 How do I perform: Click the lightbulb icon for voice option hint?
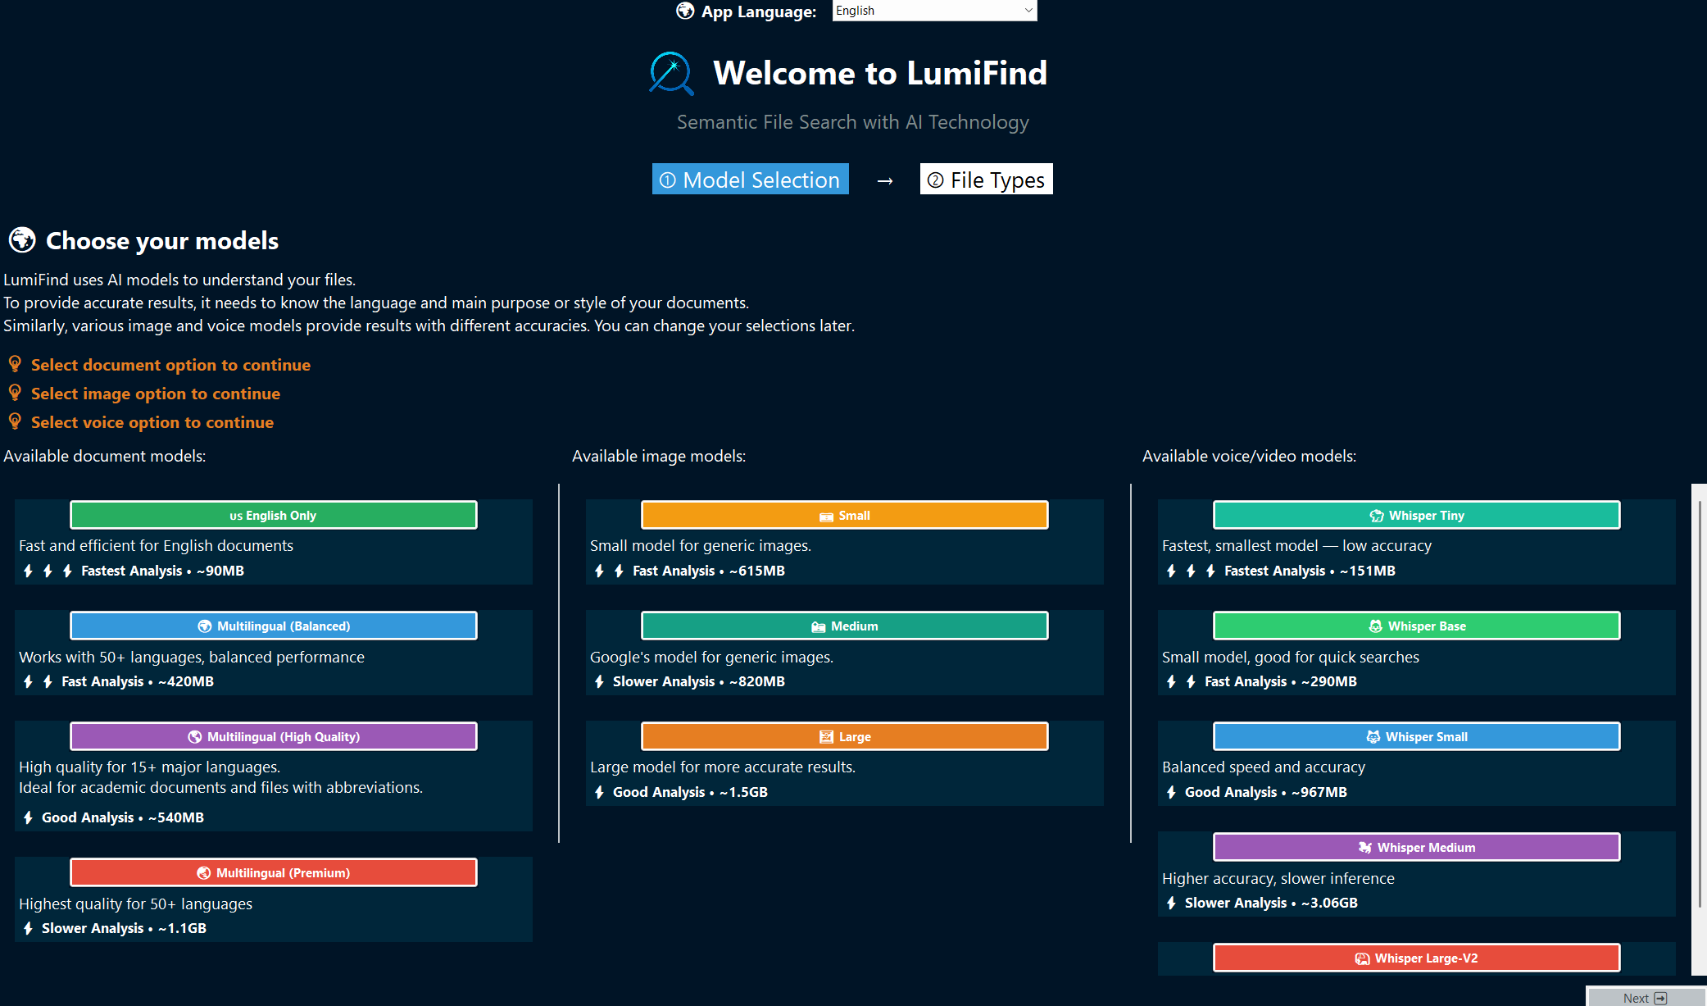pos(15,421)
